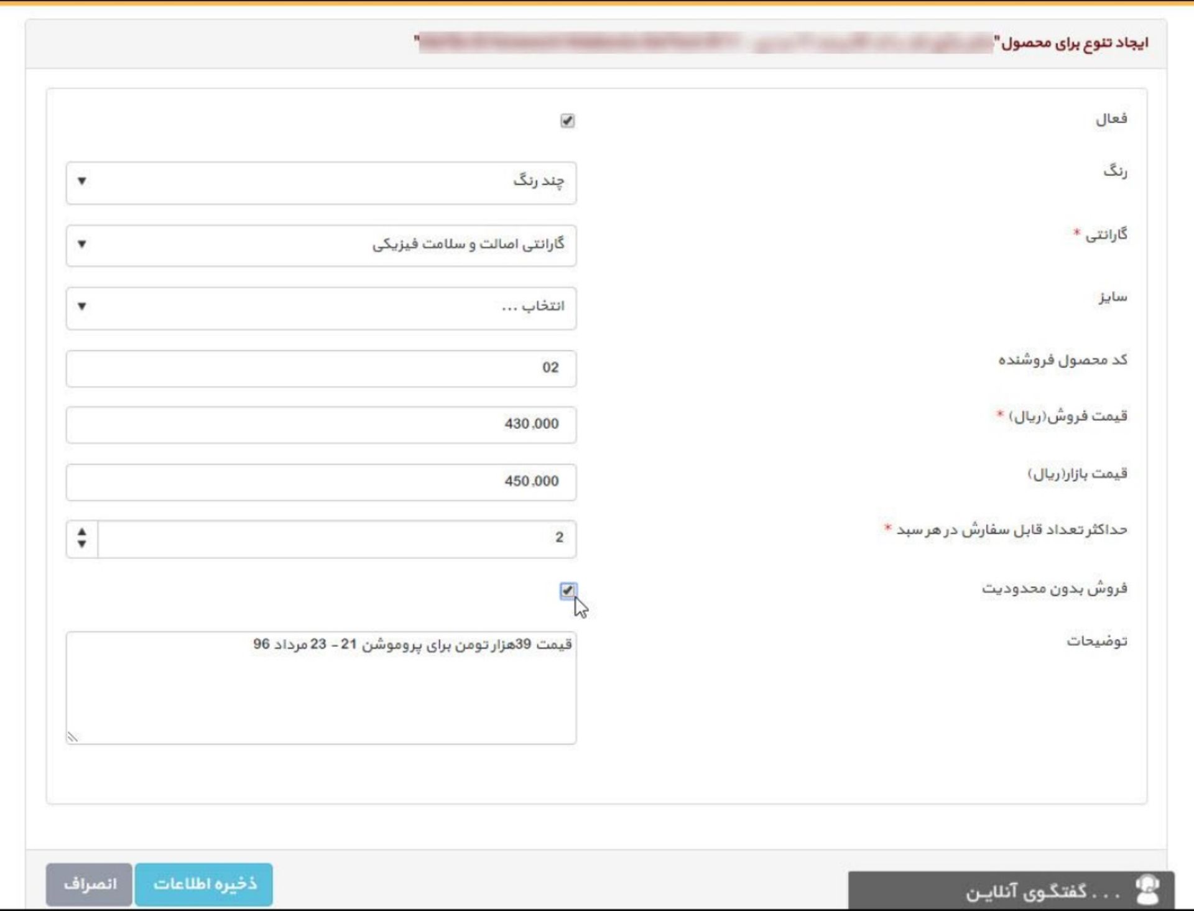Click the گارانتی label text
Screen dimensions: 1194x911
1106,235
